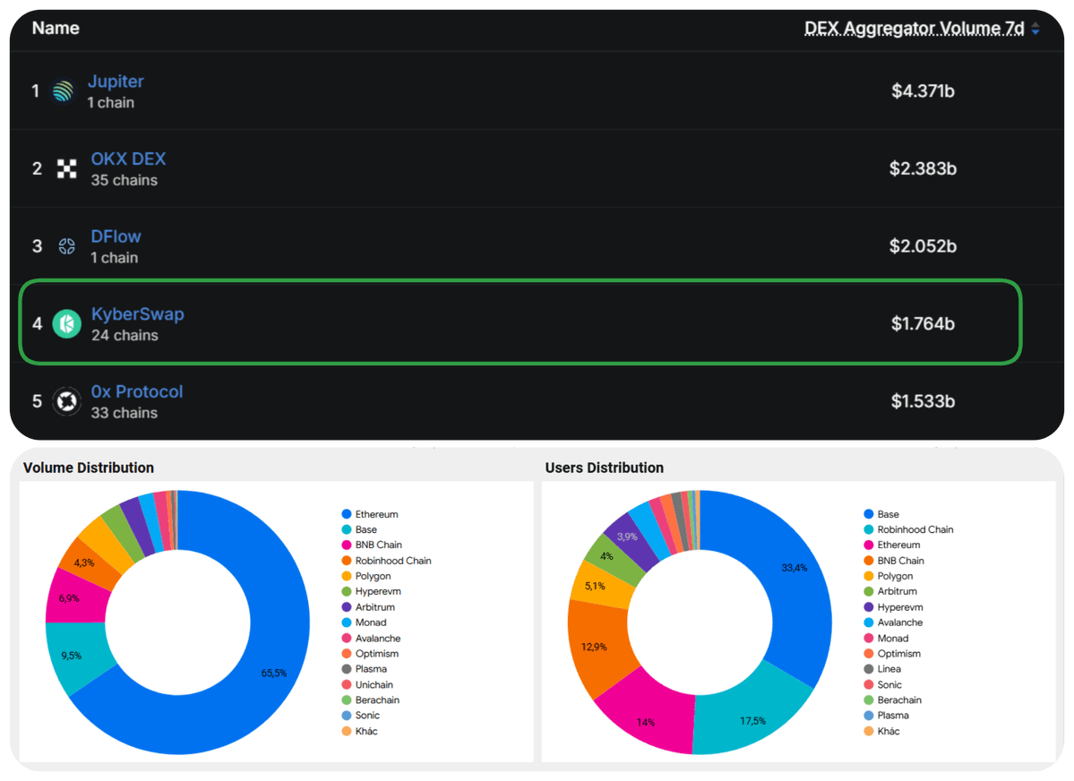Toggle Plasma in Users Distribution legend
Image resolution: width=1074 pixels, height=781 pixels.
(x=886, y=716)
